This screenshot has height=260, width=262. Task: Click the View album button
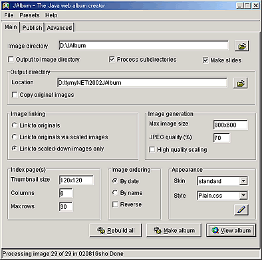coord(231,230)
